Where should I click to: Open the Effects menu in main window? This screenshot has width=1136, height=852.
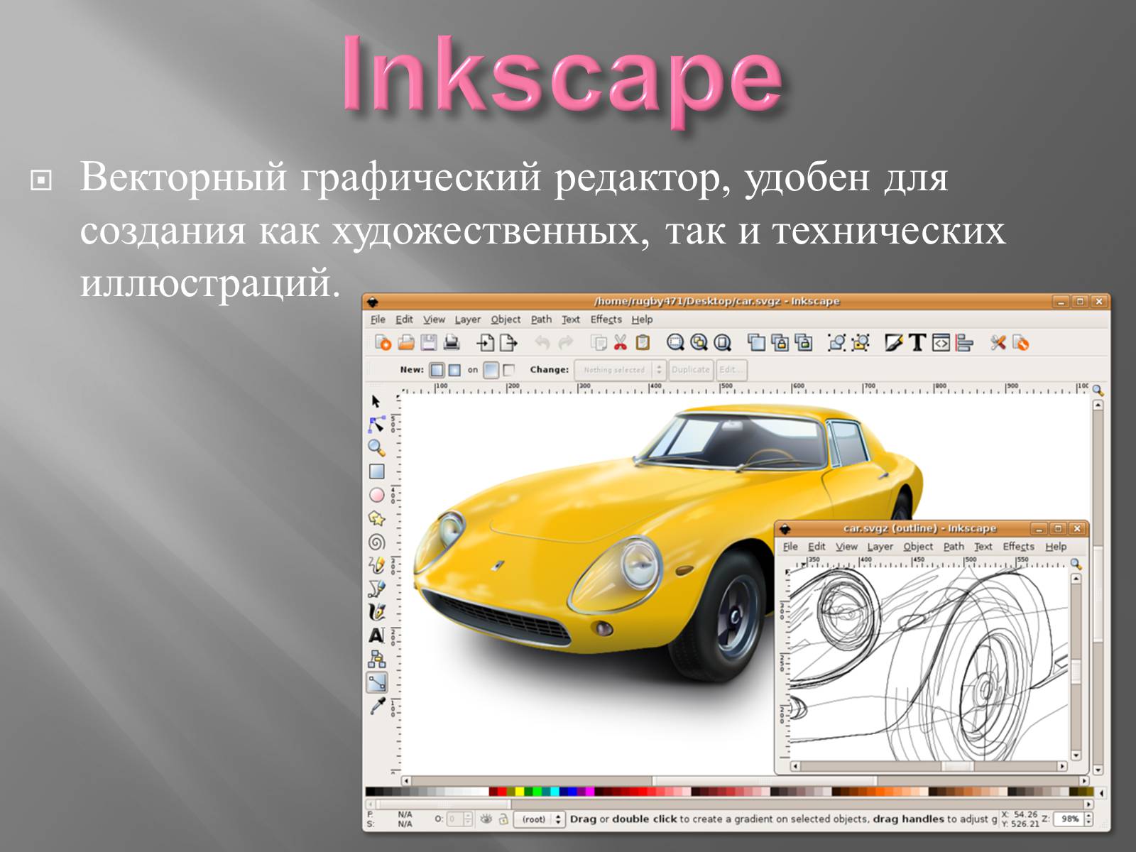(x=606, y=319)
